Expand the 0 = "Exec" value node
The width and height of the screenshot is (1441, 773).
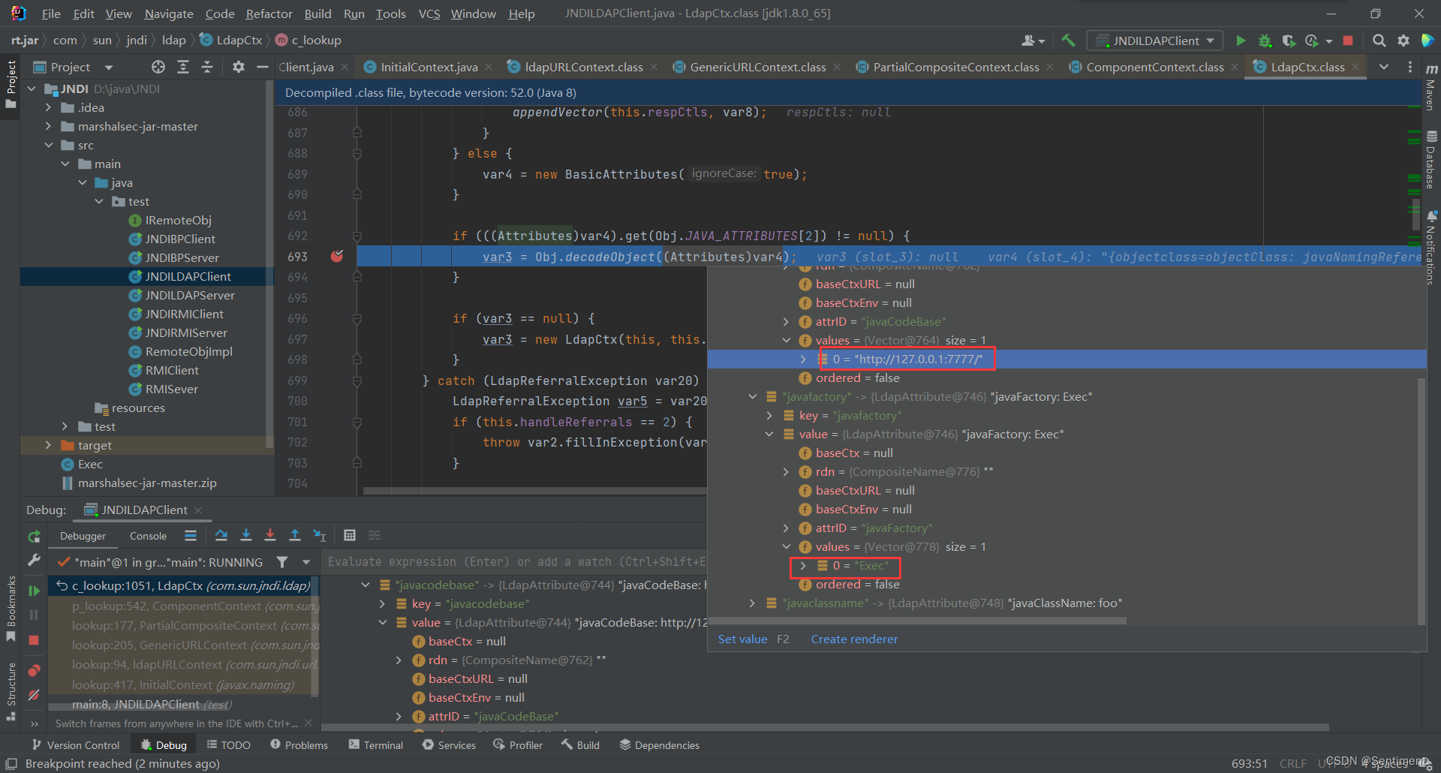pos(803,565)
